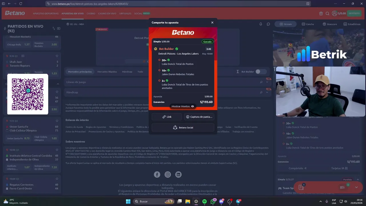Open WhatsApp from the taskbar
Viewport: 366px width, 206px height.
[x=213, y=201]
